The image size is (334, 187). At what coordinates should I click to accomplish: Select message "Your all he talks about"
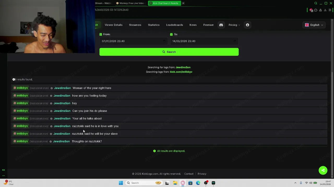point(87,118)
